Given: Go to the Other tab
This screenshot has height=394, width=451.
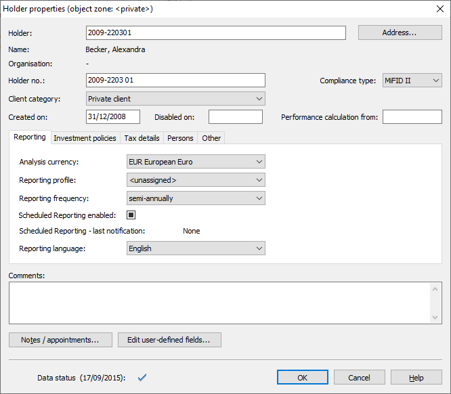Looking at the screenshot, I should tap(211, 138).
